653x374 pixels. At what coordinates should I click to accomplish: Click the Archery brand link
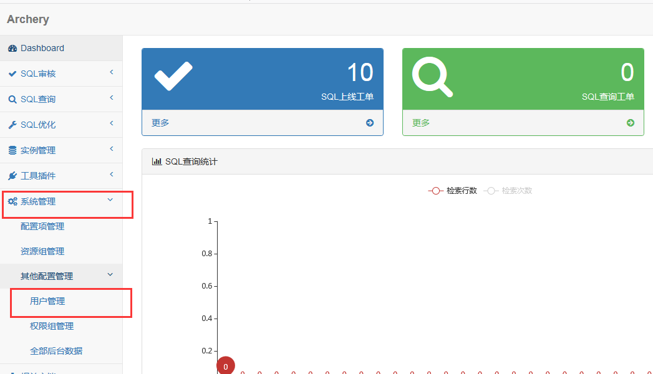28,19
